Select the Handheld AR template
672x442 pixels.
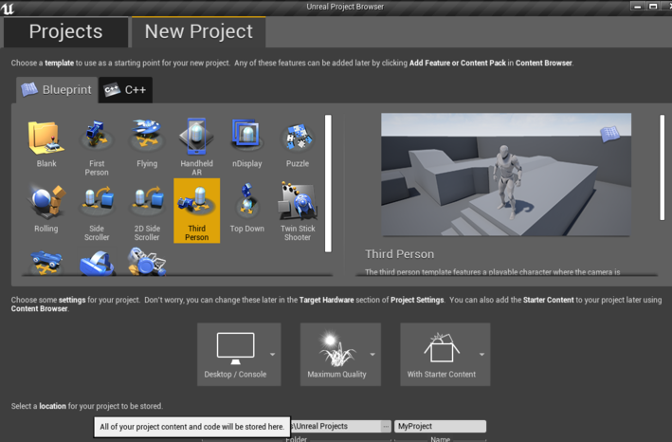point(197,146)
